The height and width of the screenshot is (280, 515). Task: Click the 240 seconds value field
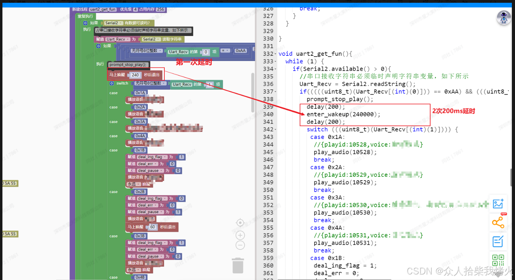[x=135, y=75]
